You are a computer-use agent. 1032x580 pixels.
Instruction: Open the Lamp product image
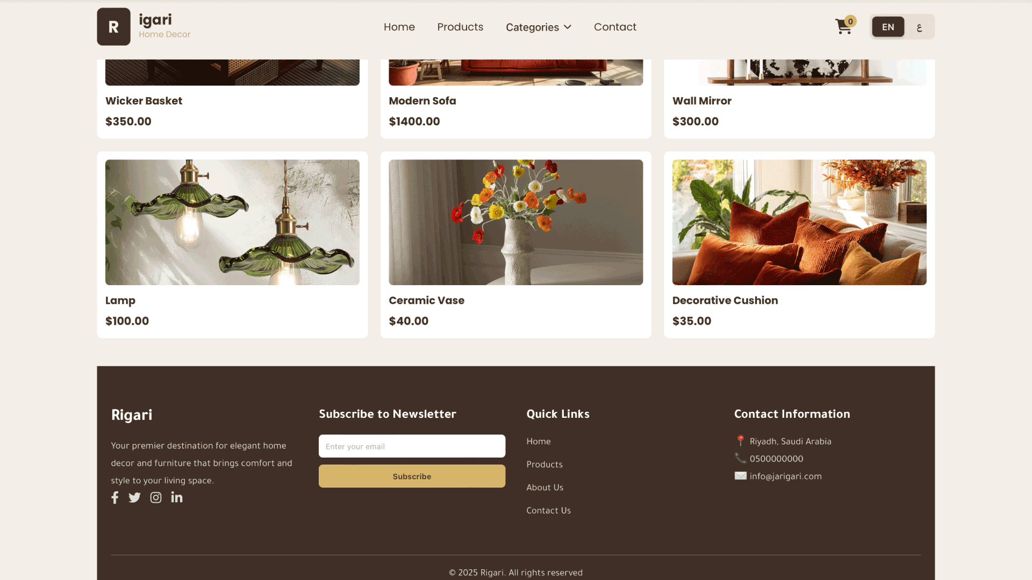(x=232, y=222)
